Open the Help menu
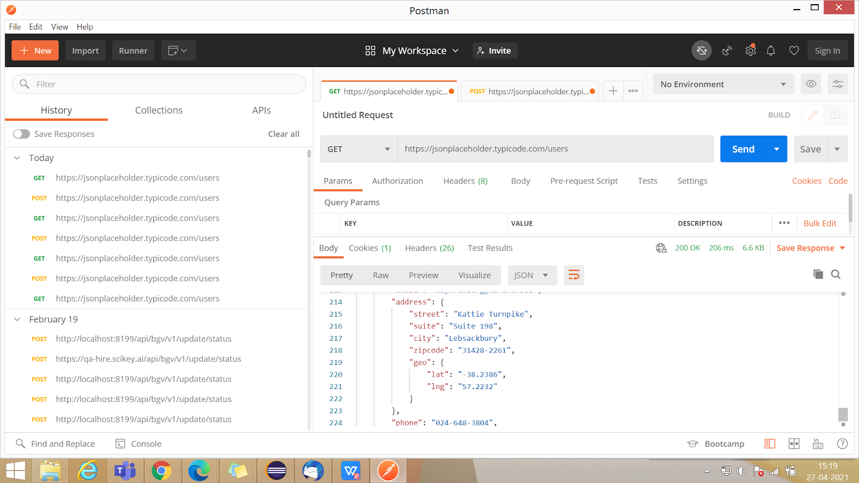The image size is (859, 483). tap(85, 27)
